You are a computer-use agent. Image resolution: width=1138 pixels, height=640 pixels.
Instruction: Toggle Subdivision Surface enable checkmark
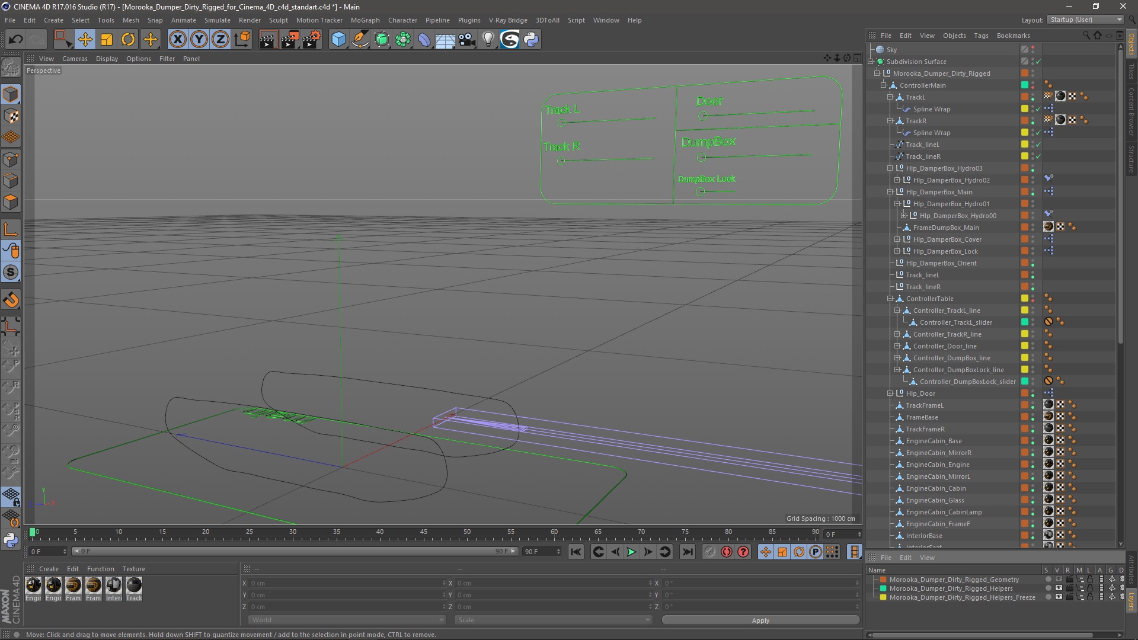1038,62
